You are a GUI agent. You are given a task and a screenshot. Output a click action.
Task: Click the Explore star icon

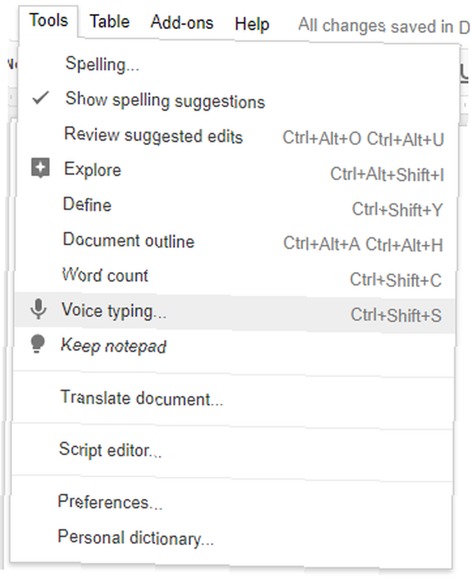click(x=40, y=168)
